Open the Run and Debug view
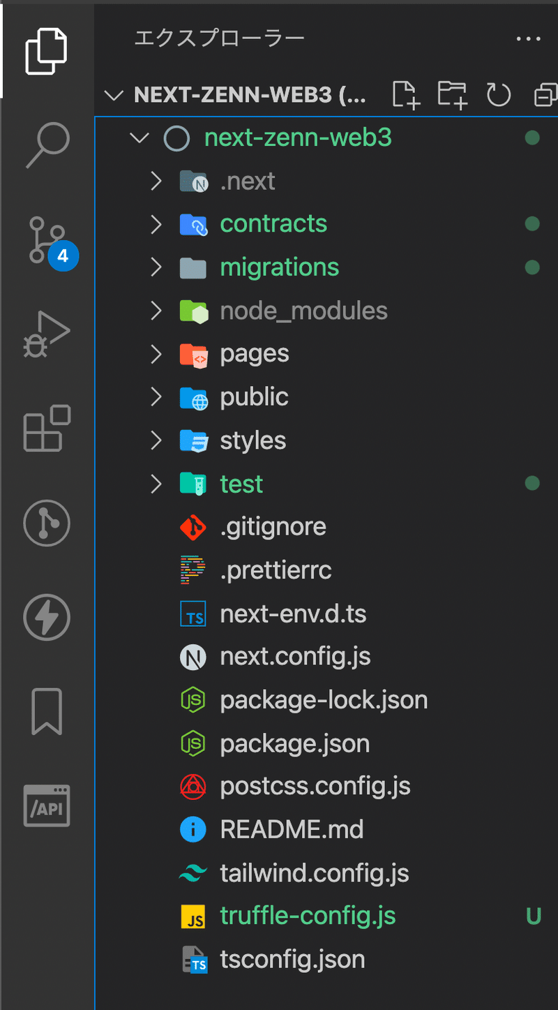The image size is (558, 1010). (x=47, y=334)
